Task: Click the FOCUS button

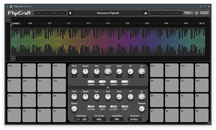Action: (x=162, y=13)
